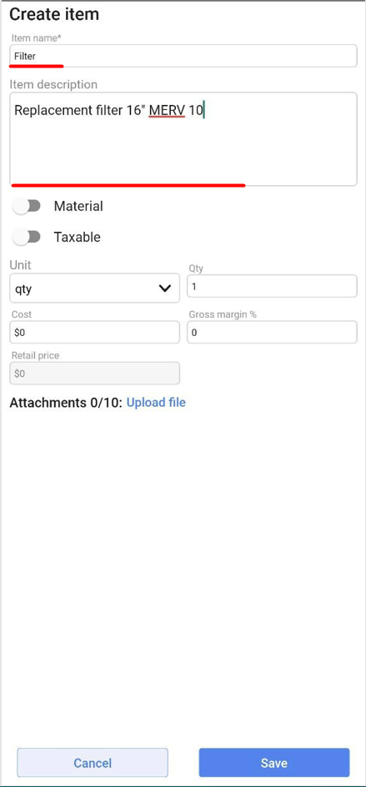Screen dimensions: 366x787
Task: Click the misspelled word MERV in description
Action: tap(168, 110)
